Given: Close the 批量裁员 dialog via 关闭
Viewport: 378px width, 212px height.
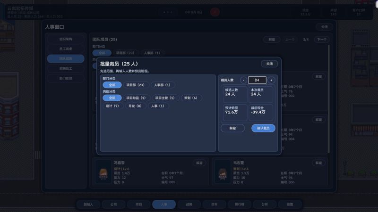Looking at the screenshot, I should [x=269, y=64].
